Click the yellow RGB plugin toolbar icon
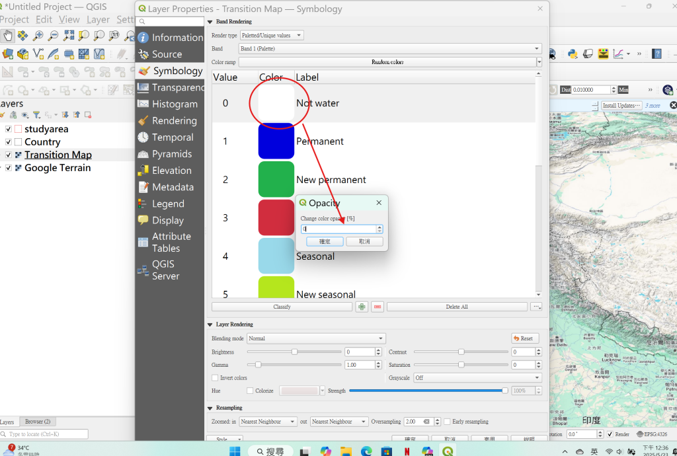The width and height of the screenshot is (677, 456). click(603, 54)
